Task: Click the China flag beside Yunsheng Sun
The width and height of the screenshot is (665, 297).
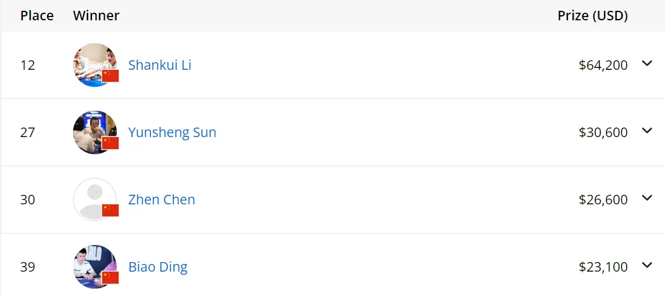Action: (x=110, y=143)
